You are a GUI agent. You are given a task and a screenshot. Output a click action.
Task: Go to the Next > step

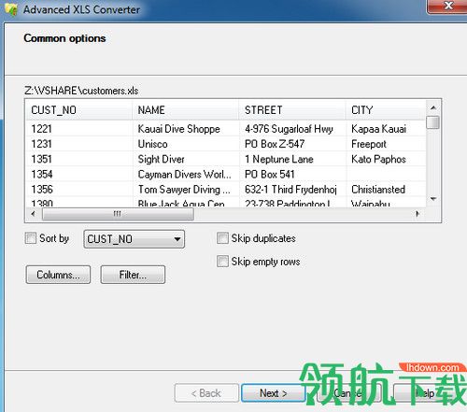pyautogui.click(x=274, y=393)
